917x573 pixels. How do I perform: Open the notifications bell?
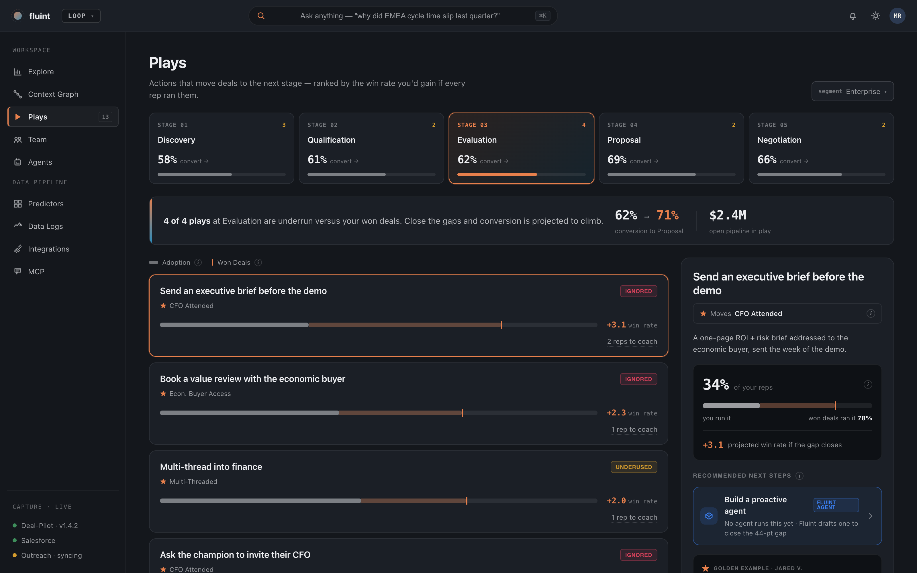coord(853,16)
